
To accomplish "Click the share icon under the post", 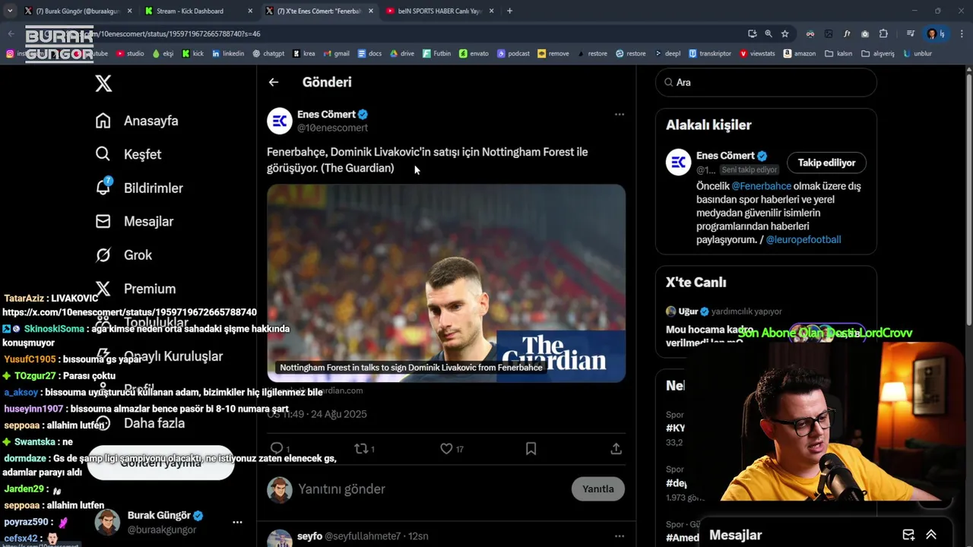I will [616, 448].
